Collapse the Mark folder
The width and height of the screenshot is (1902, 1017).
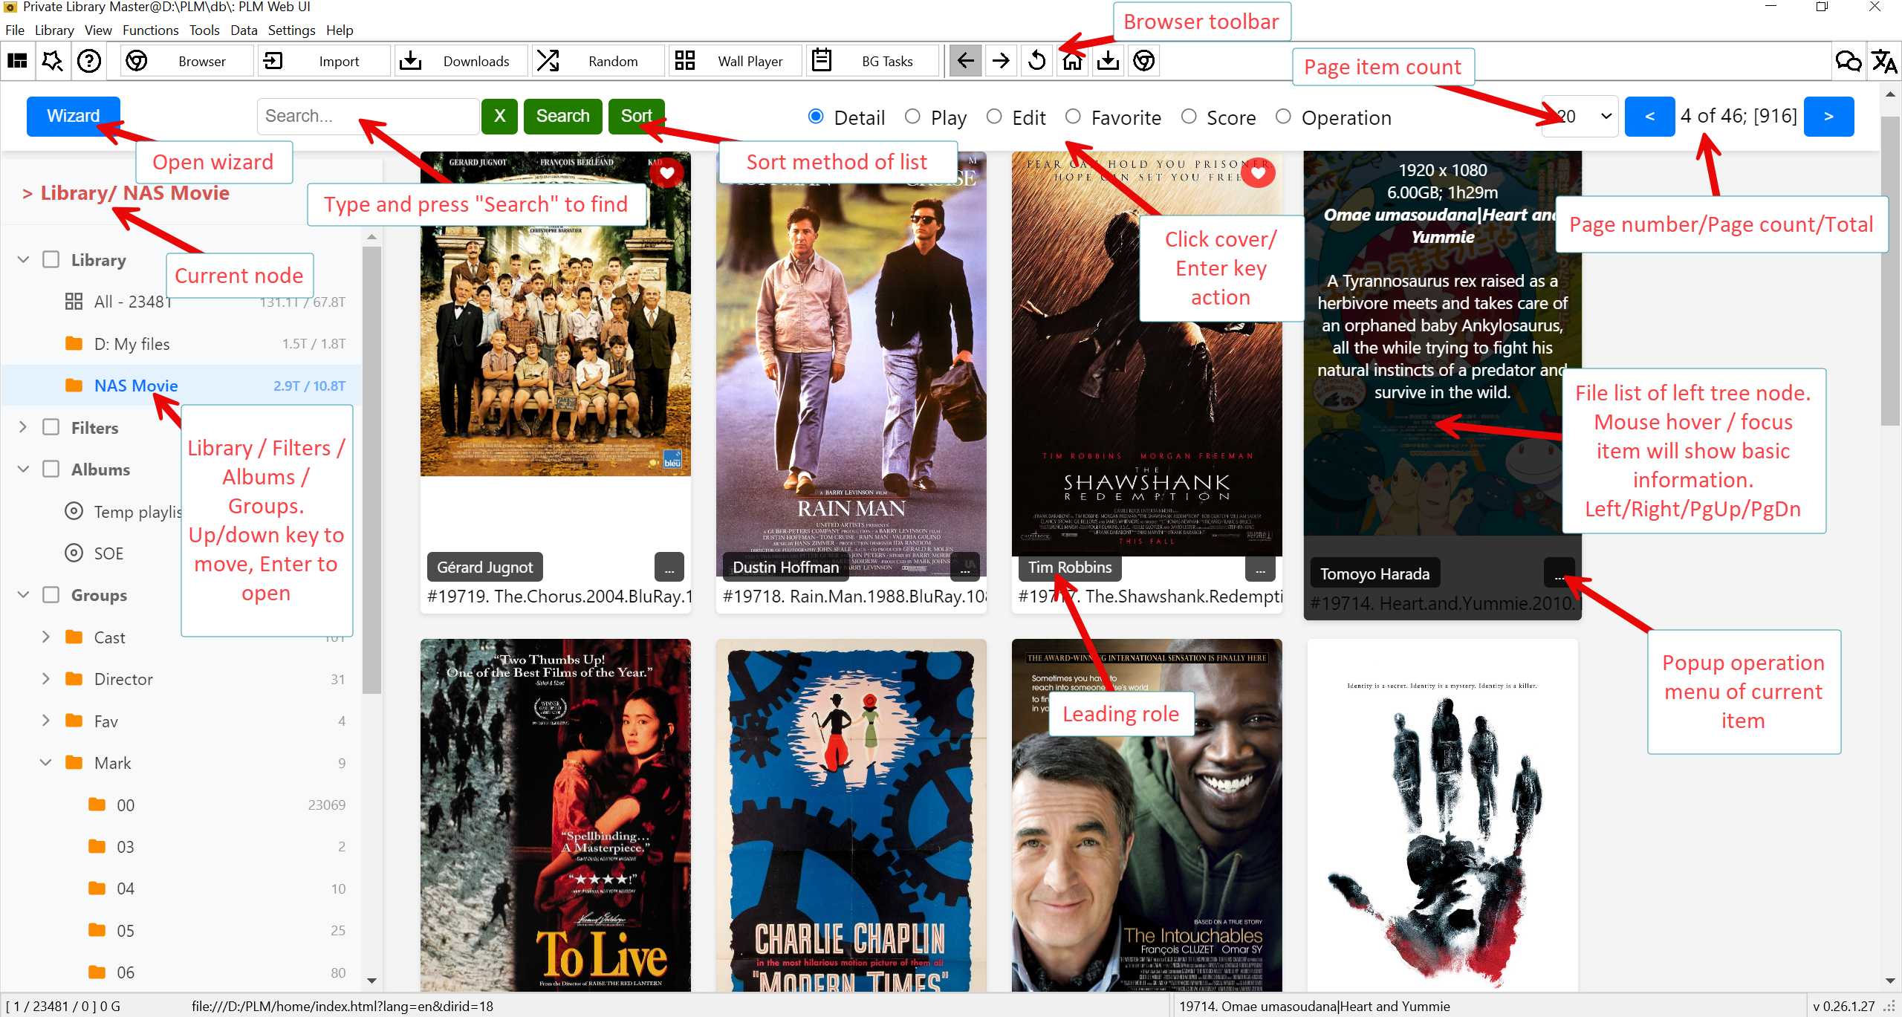pyautogui.click(x=45, y=762)
